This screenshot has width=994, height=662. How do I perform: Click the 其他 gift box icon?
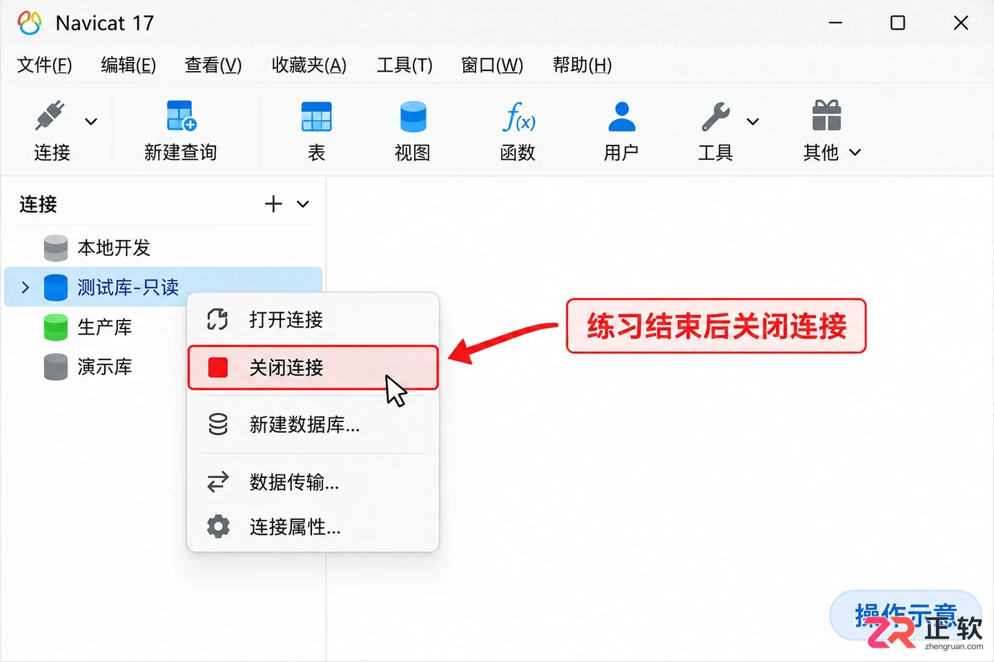(x=826, y=115)
